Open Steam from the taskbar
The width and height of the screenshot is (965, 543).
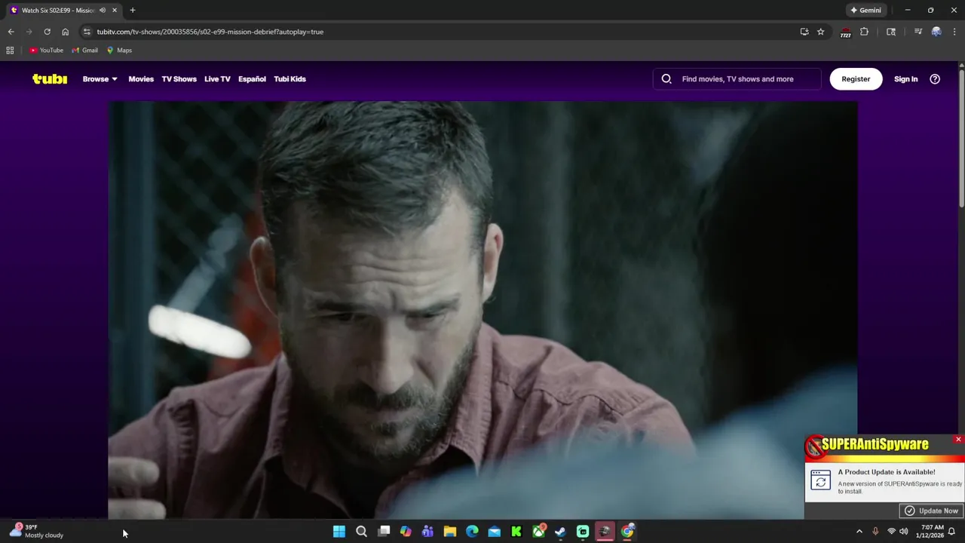561,532
